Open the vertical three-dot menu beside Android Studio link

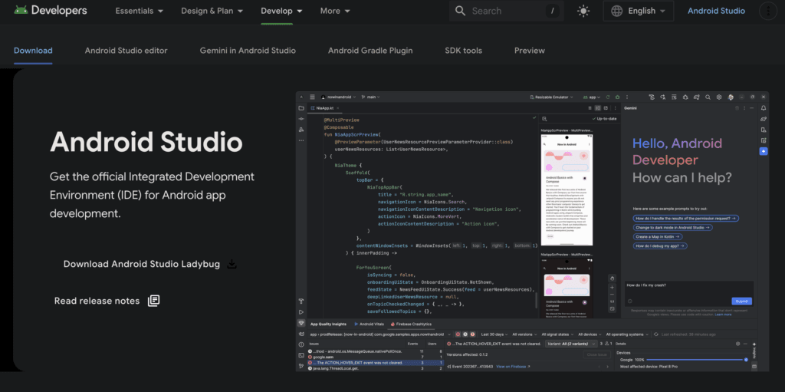768,11
